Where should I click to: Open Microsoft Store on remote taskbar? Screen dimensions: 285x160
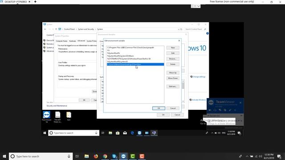click(x=118, y=133)
